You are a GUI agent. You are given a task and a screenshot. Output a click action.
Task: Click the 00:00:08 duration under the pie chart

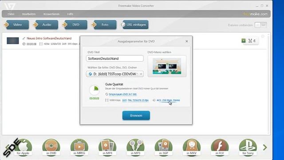[x=94, y=98]
